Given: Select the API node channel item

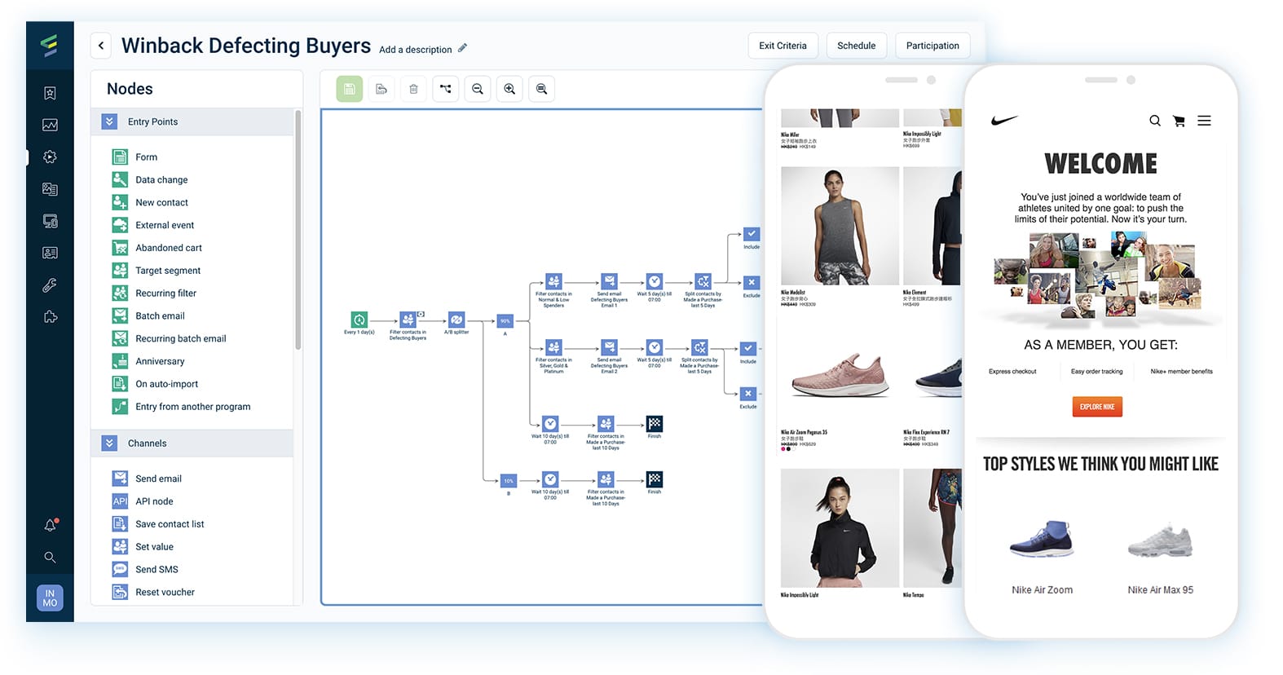Looking at the screenshot, I should click(x=143, y=501).
